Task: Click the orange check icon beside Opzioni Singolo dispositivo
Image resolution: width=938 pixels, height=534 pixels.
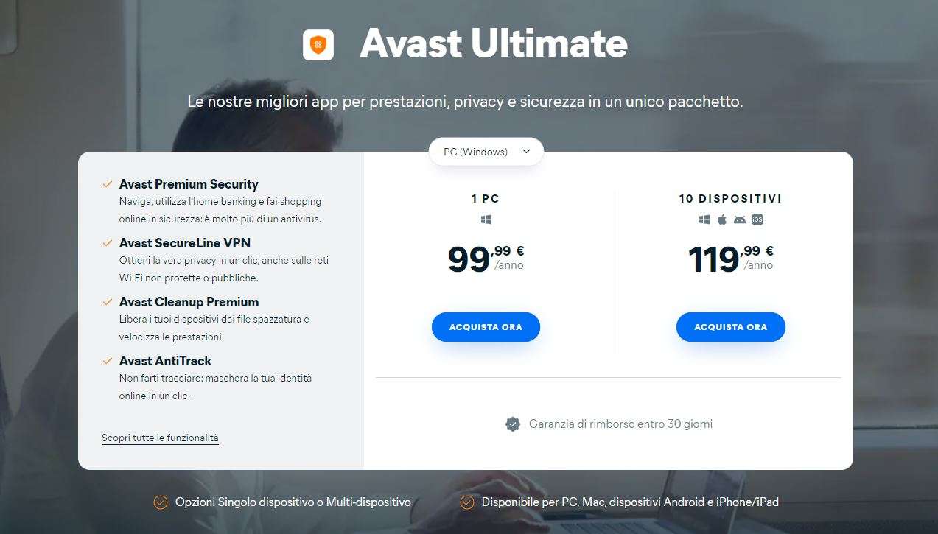Action: [x=160, y=502]
